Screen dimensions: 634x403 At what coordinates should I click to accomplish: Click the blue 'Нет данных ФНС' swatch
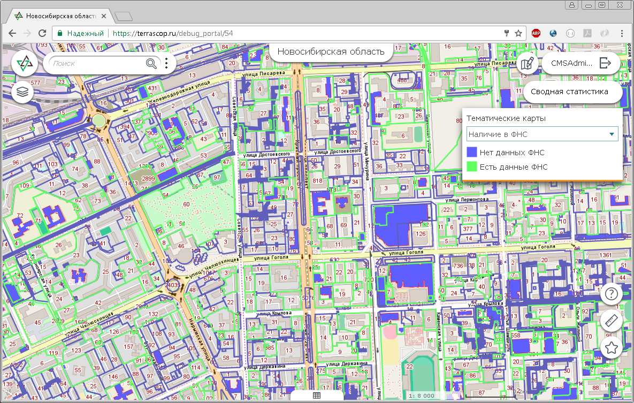(471, 153)
